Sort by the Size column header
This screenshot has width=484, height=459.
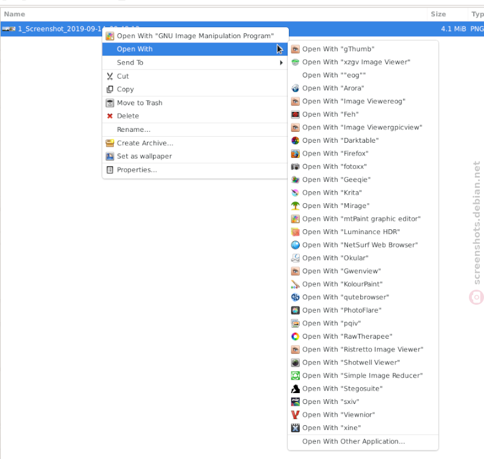(x=448, y=14)
